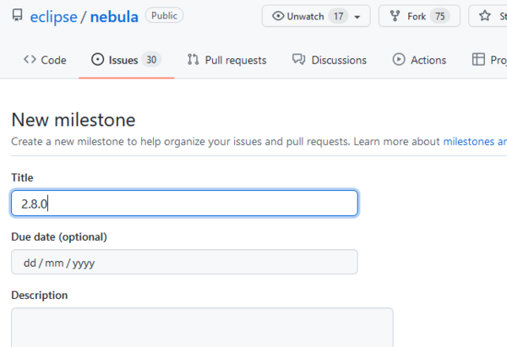The image size is (507, 347).
Task: Click the Description label
Action: (x=40, y=295)
